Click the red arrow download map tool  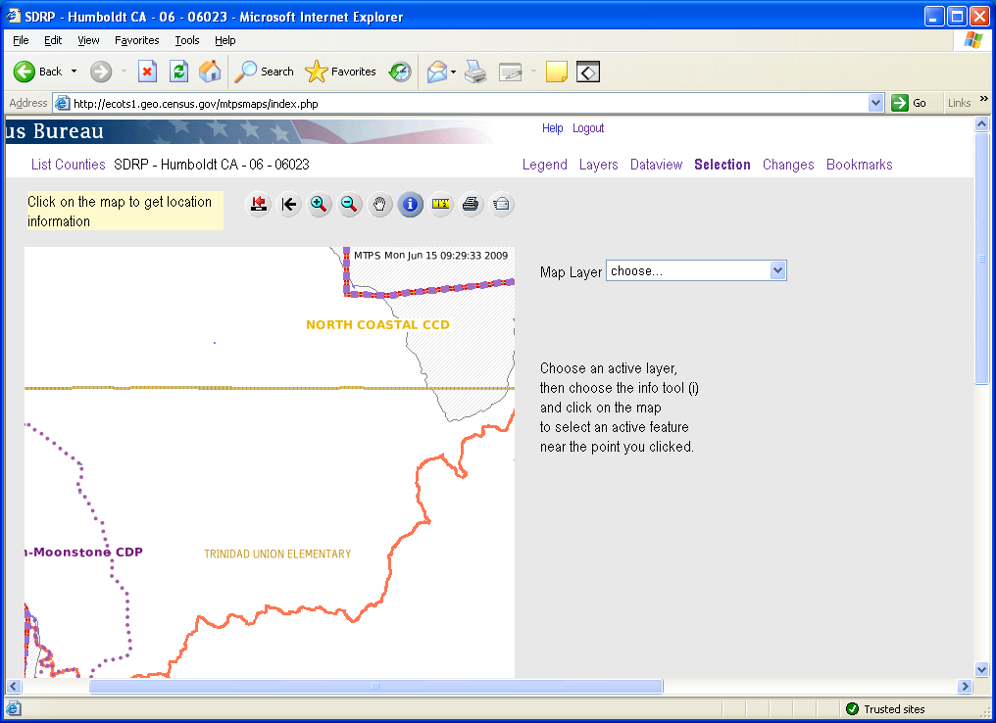259,205
